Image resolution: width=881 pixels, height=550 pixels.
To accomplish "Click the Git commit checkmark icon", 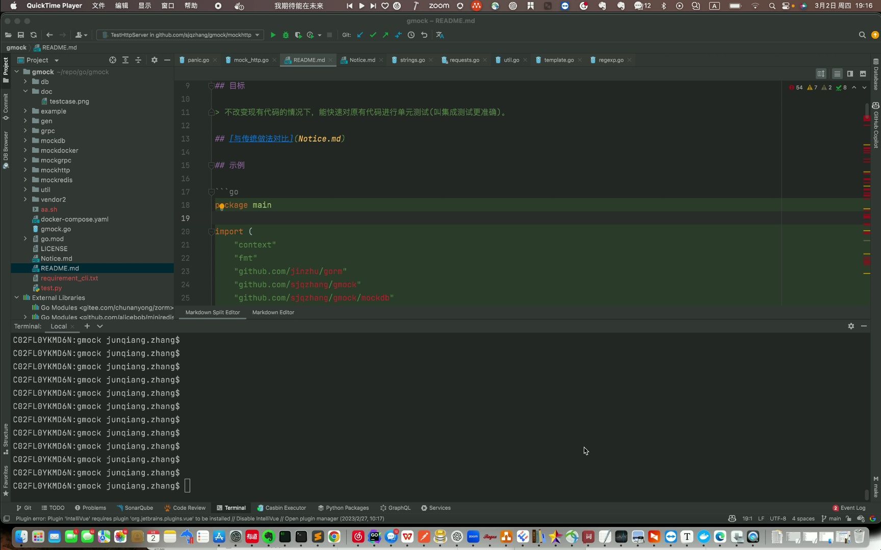I will [x=373, y=35].
